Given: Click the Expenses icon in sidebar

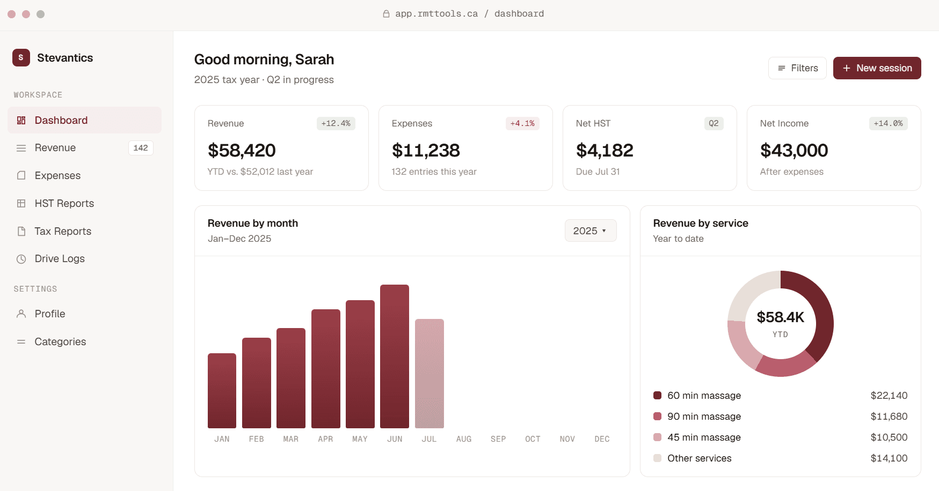Looking at the screenshot, I should (x=21, y=175).
